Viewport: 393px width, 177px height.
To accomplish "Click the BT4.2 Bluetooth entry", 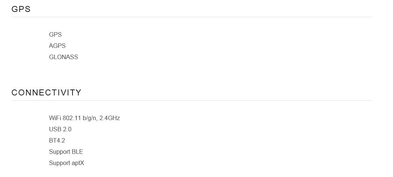I will click(x=57, y=140).
